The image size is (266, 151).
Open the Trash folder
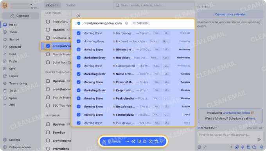13,91
